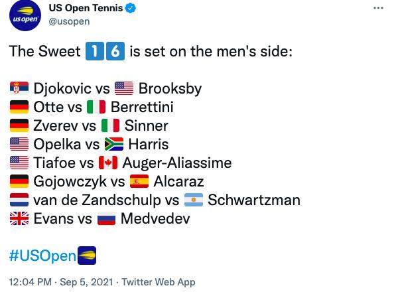Screen dimensions: 394x298
Task: Click the keycap number 1 emoji
Action: pyautogui.click(x=94, y=51)
